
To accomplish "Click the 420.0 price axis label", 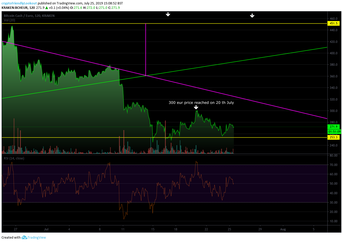I will (334, 42).
